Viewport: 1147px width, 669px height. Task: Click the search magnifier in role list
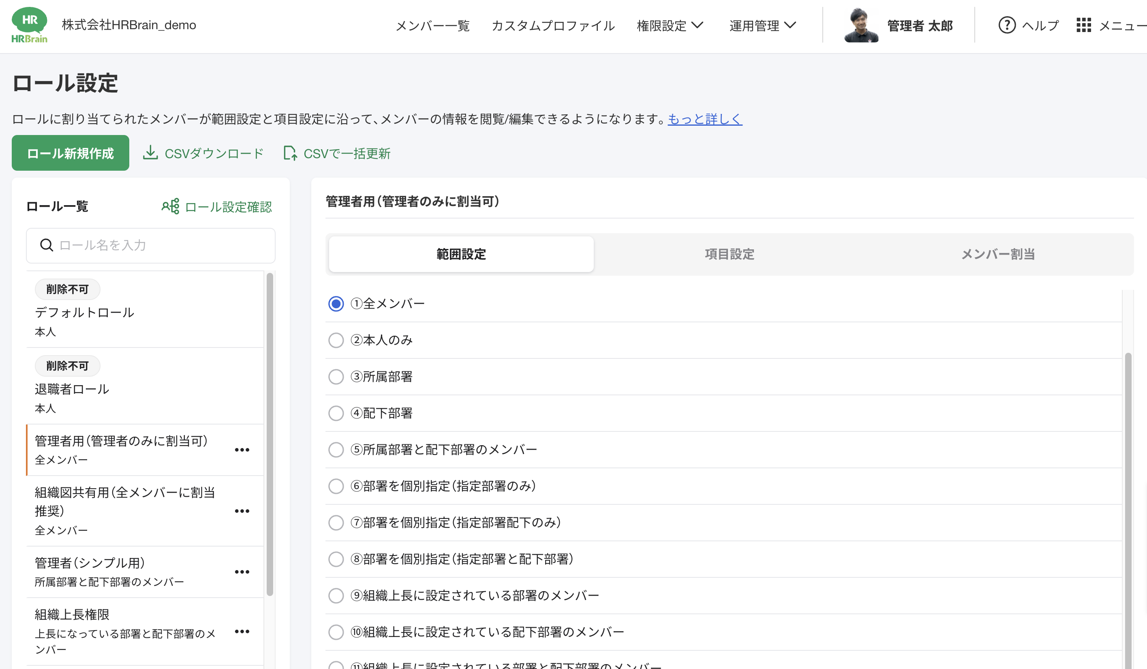point(47,245)
